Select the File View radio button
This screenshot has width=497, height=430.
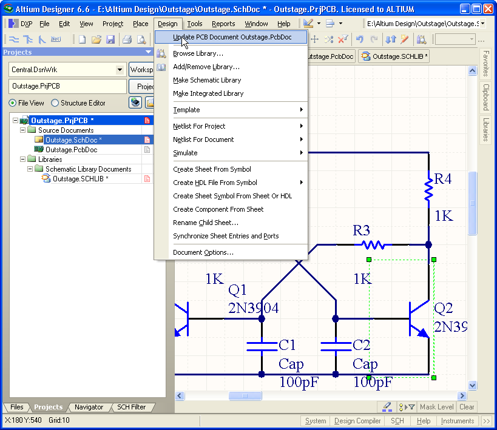[x=13, y=103]
